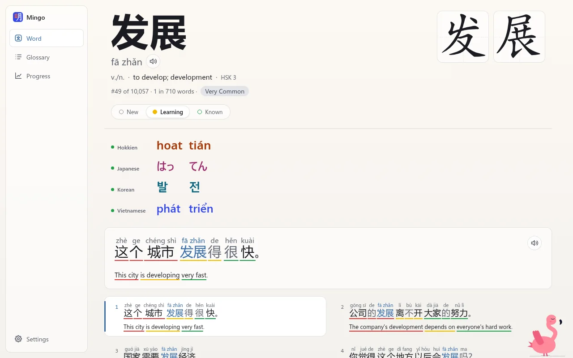This screenshot has height=358, width=573.
Task: Click 努力 in example sentence 2
Action: (459, 313)
